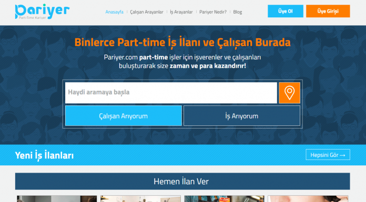
Task: Visit the Blog link
Action: tap(237, 12)
